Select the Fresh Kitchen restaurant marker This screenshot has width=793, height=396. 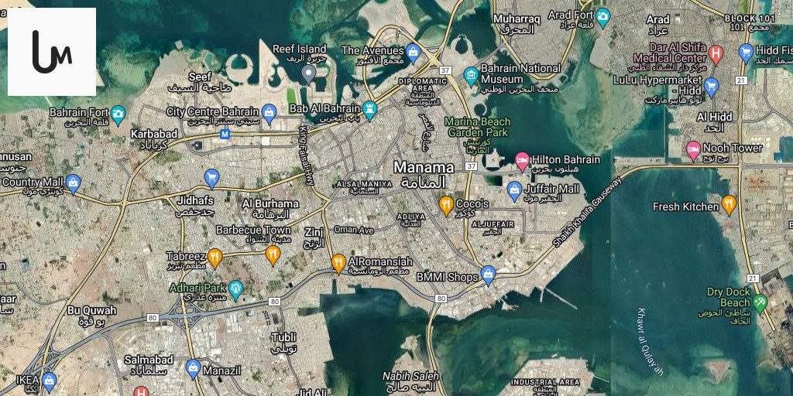coord(729,204)
